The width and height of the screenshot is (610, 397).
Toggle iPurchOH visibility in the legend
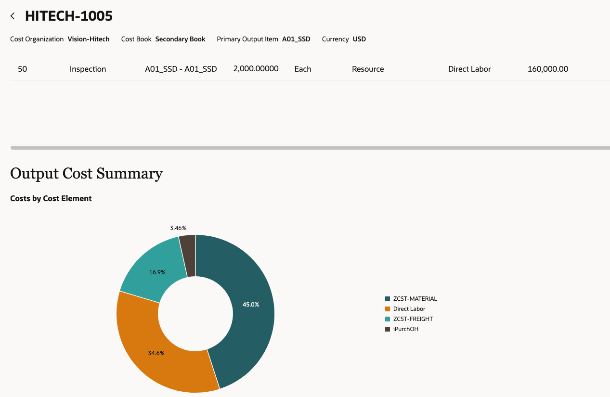(406, 329)
